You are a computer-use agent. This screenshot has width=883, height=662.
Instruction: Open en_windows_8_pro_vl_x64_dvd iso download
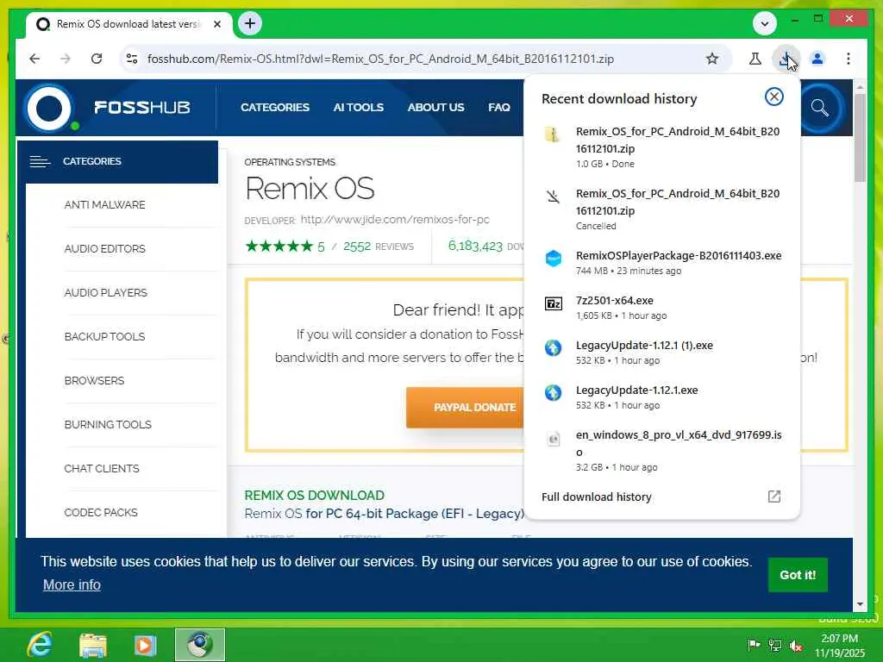661,450
